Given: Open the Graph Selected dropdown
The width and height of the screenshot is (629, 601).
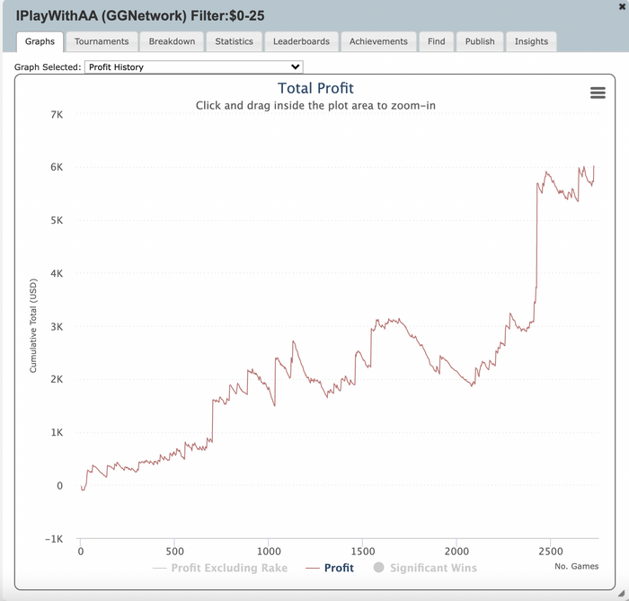Looking at the screenshot, I should pyautogui.click(x=193, y=66).
